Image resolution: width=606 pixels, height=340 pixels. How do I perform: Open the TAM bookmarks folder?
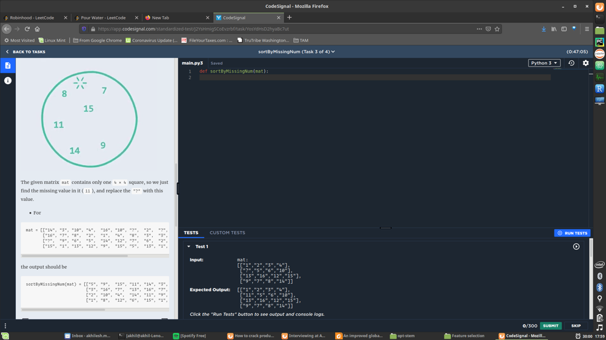tap(301, 40)
